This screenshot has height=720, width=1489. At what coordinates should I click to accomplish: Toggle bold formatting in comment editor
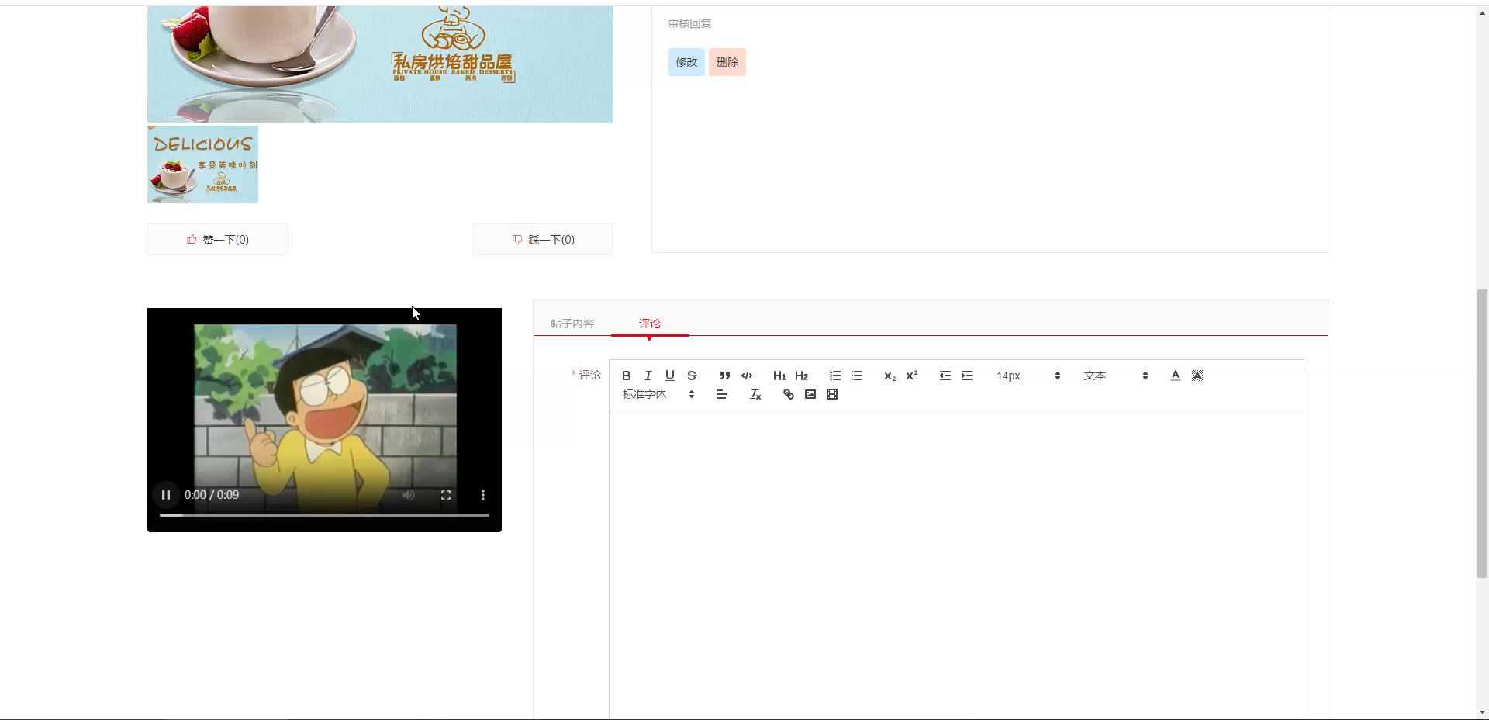tap(626, 376)
